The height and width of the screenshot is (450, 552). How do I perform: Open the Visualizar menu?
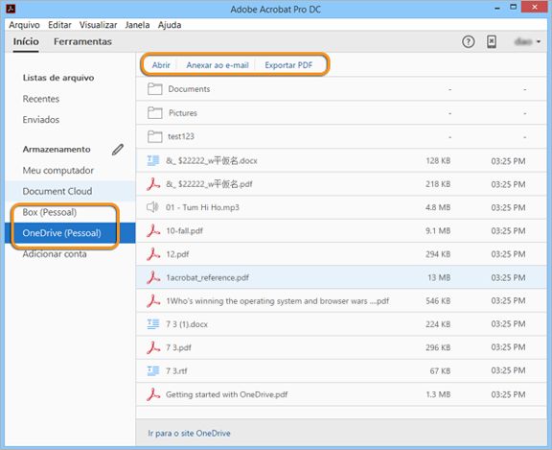coord(98,25)
